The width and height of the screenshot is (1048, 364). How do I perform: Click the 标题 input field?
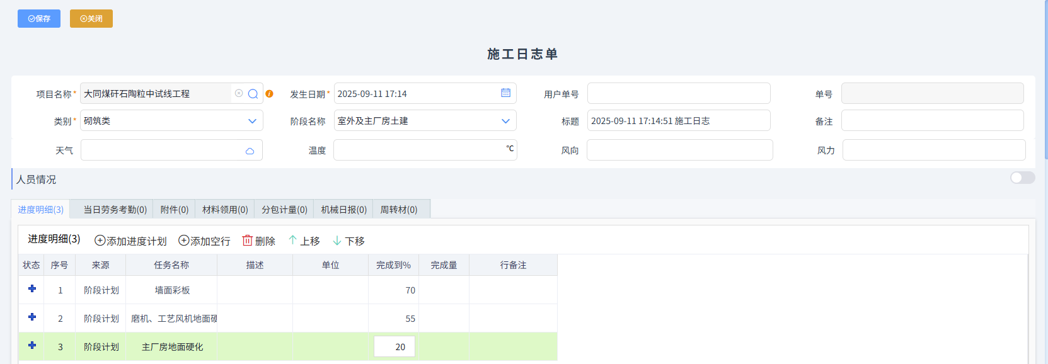(679, 120)
